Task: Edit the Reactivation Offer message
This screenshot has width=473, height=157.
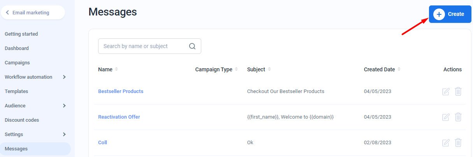Action: click(446, 117)
